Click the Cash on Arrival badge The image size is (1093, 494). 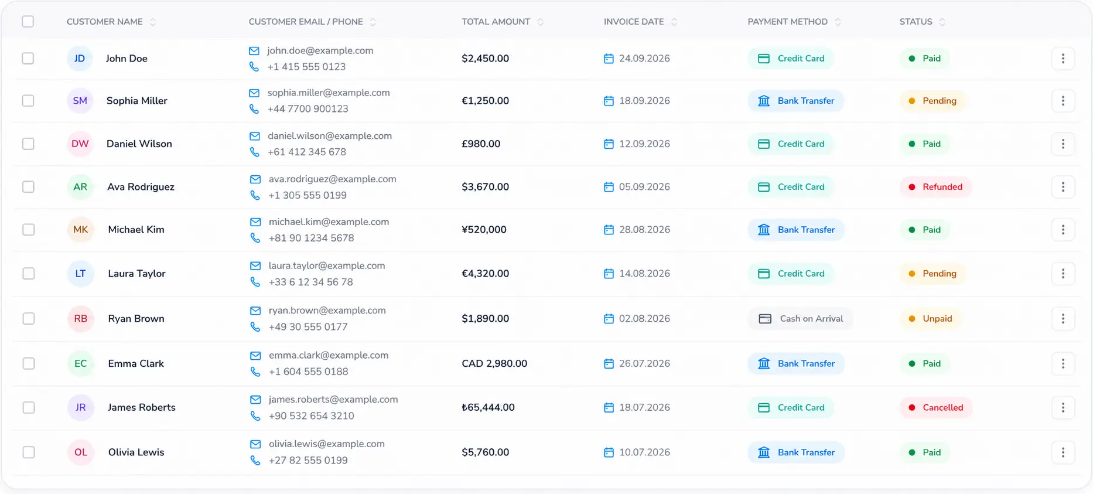pyautogui.click(x=800, y=319)
